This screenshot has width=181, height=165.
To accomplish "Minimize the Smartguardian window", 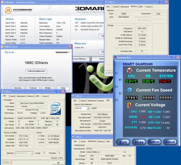I will (x=171, y=58).
